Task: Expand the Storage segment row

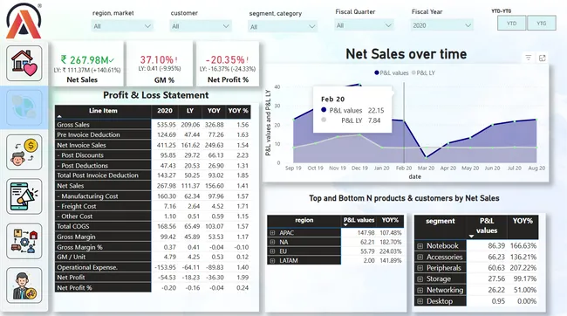Action: point(420,279)
